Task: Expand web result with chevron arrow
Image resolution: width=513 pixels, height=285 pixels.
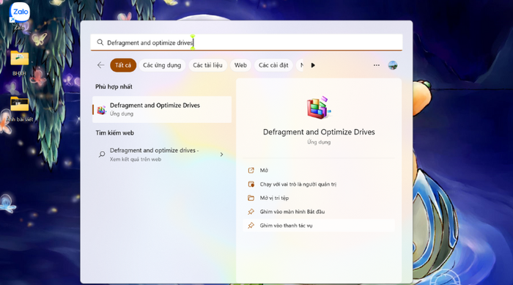Action: point(221,155)
